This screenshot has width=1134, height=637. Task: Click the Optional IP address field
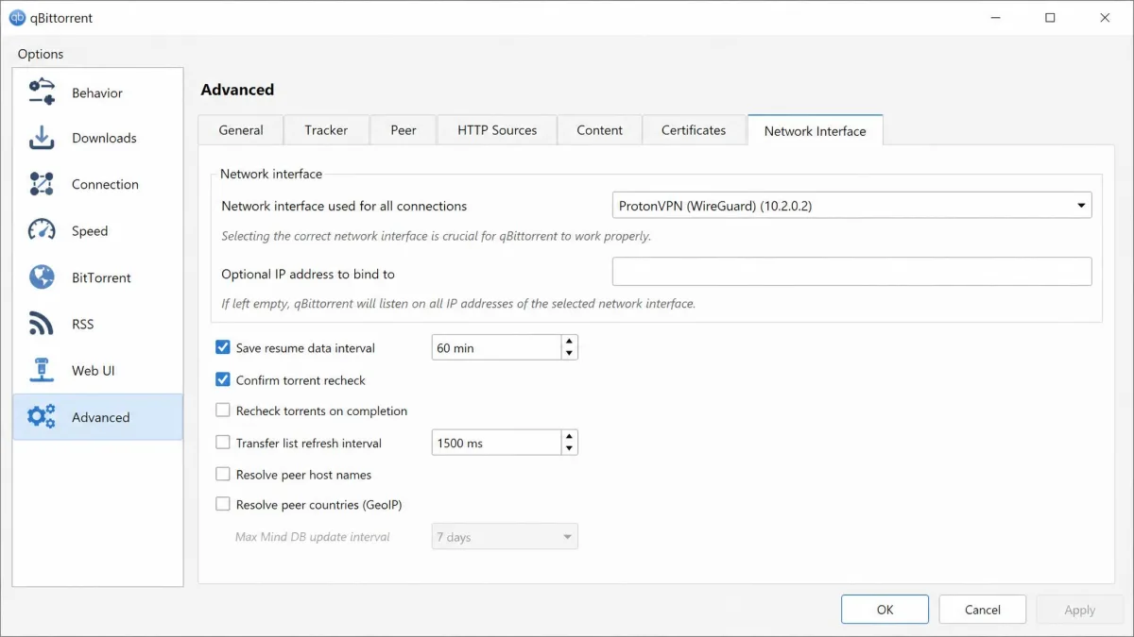click(x=852, y=272)
